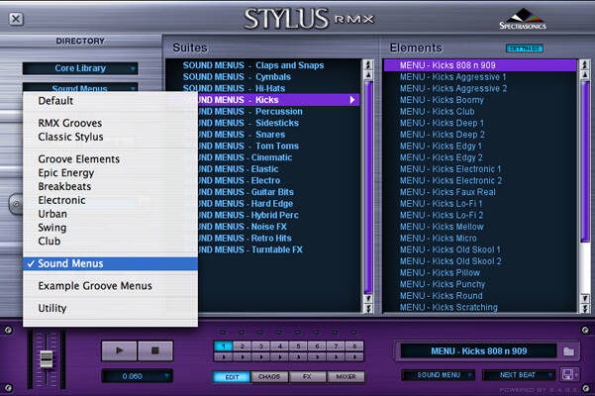Close the browser with the X button
The image size is (595, 396).
(16, 19)
